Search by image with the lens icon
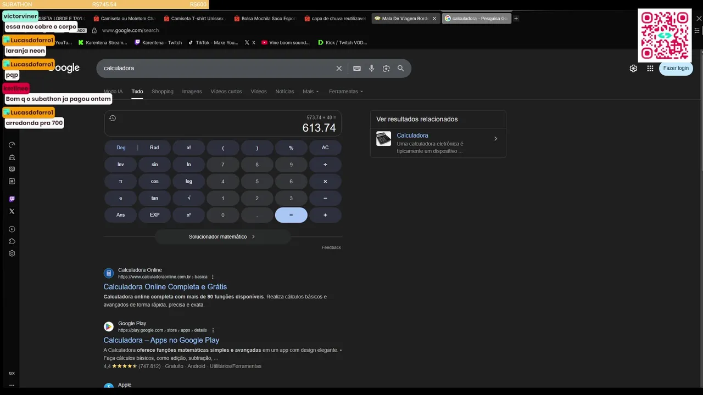Viewport: 703px width, 395px height. [x=386, y=68]
